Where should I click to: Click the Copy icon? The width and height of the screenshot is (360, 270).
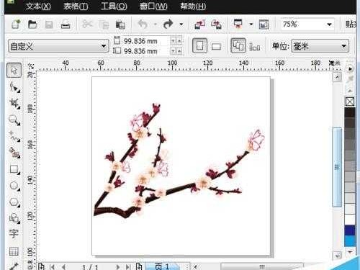click(x=104, y=24)
